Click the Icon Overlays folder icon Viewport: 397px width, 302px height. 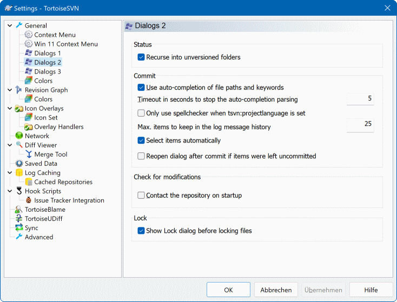click(19, 108)
